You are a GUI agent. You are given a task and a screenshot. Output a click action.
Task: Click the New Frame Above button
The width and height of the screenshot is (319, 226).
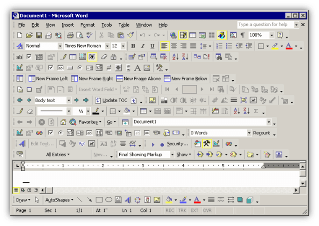tap(138, 79)
